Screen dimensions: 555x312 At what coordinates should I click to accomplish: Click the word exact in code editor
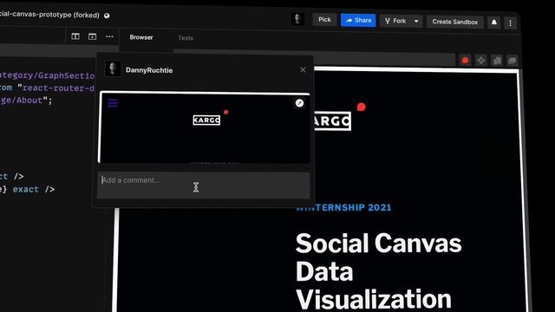coord(26,189)
